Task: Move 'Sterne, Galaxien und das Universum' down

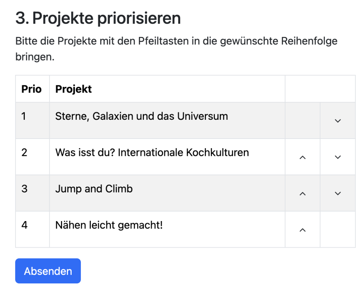Action: pyautogui.click(x=337, y=120)
